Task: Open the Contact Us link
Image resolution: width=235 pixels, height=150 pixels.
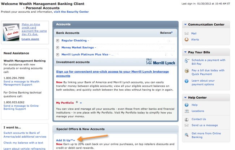Action: tap(199, 119)
